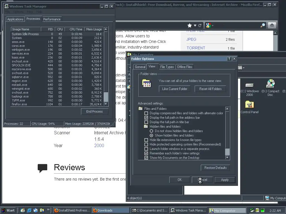Image resolution: width=286 pixels, height=214 pixels.
Task: Switch to 7-Zip C:\Documents taskbar button
Action: (x=150, y=210)
